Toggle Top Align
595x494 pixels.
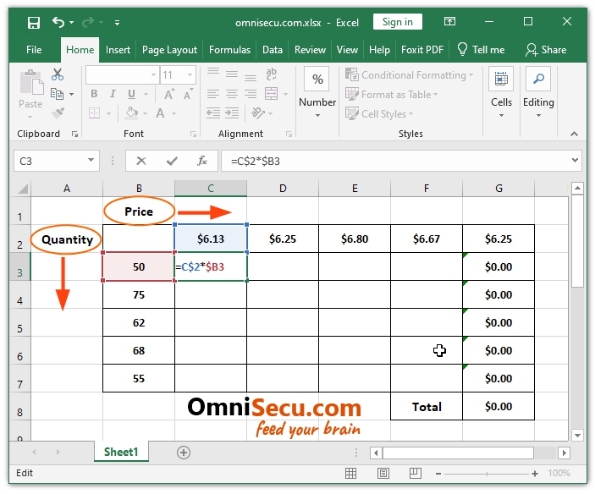click(213, 74)
